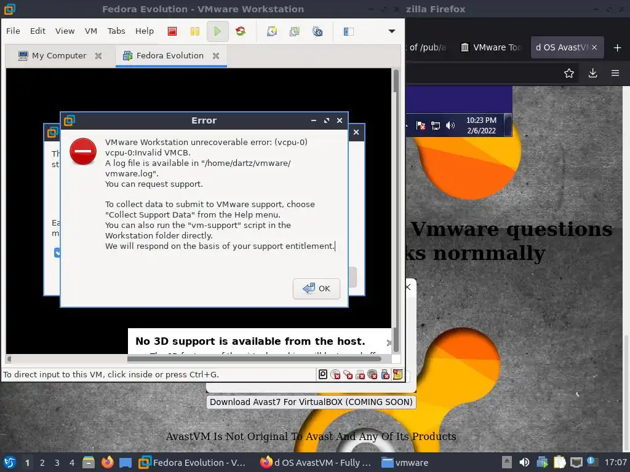
Task: Click the red Power Off toolbar icon
Action: click(x=172, y=31)
